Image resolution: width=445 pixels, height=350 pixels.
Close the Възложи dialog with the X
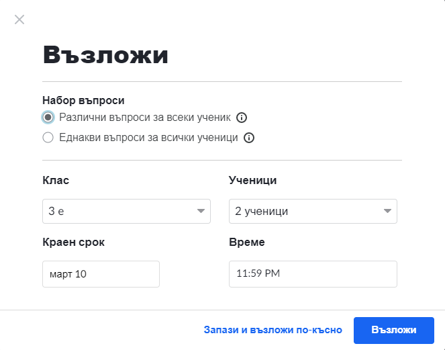tap(19, 19)
